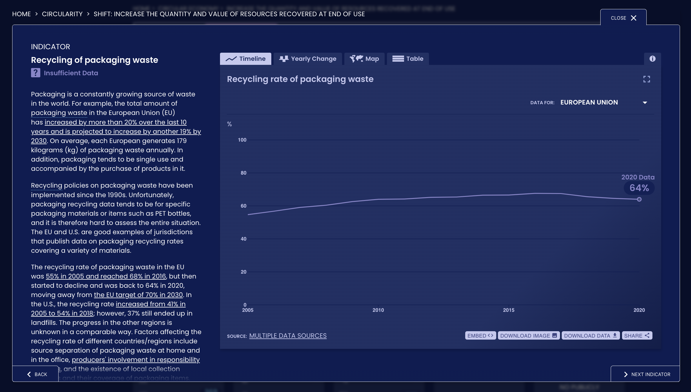The height and width of the screenshot is (392, 691).
Task: Switch to the Timeline tab
Action: [x=246, y=59]
